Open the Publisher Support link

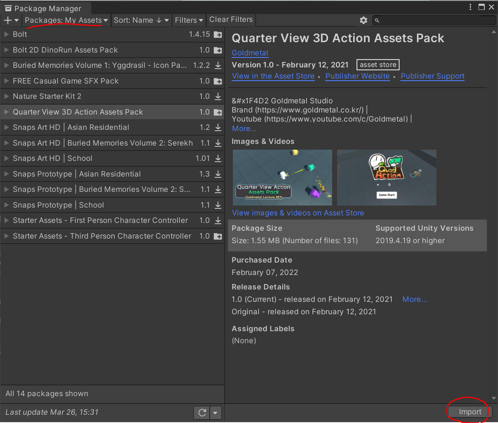point(432,76)
